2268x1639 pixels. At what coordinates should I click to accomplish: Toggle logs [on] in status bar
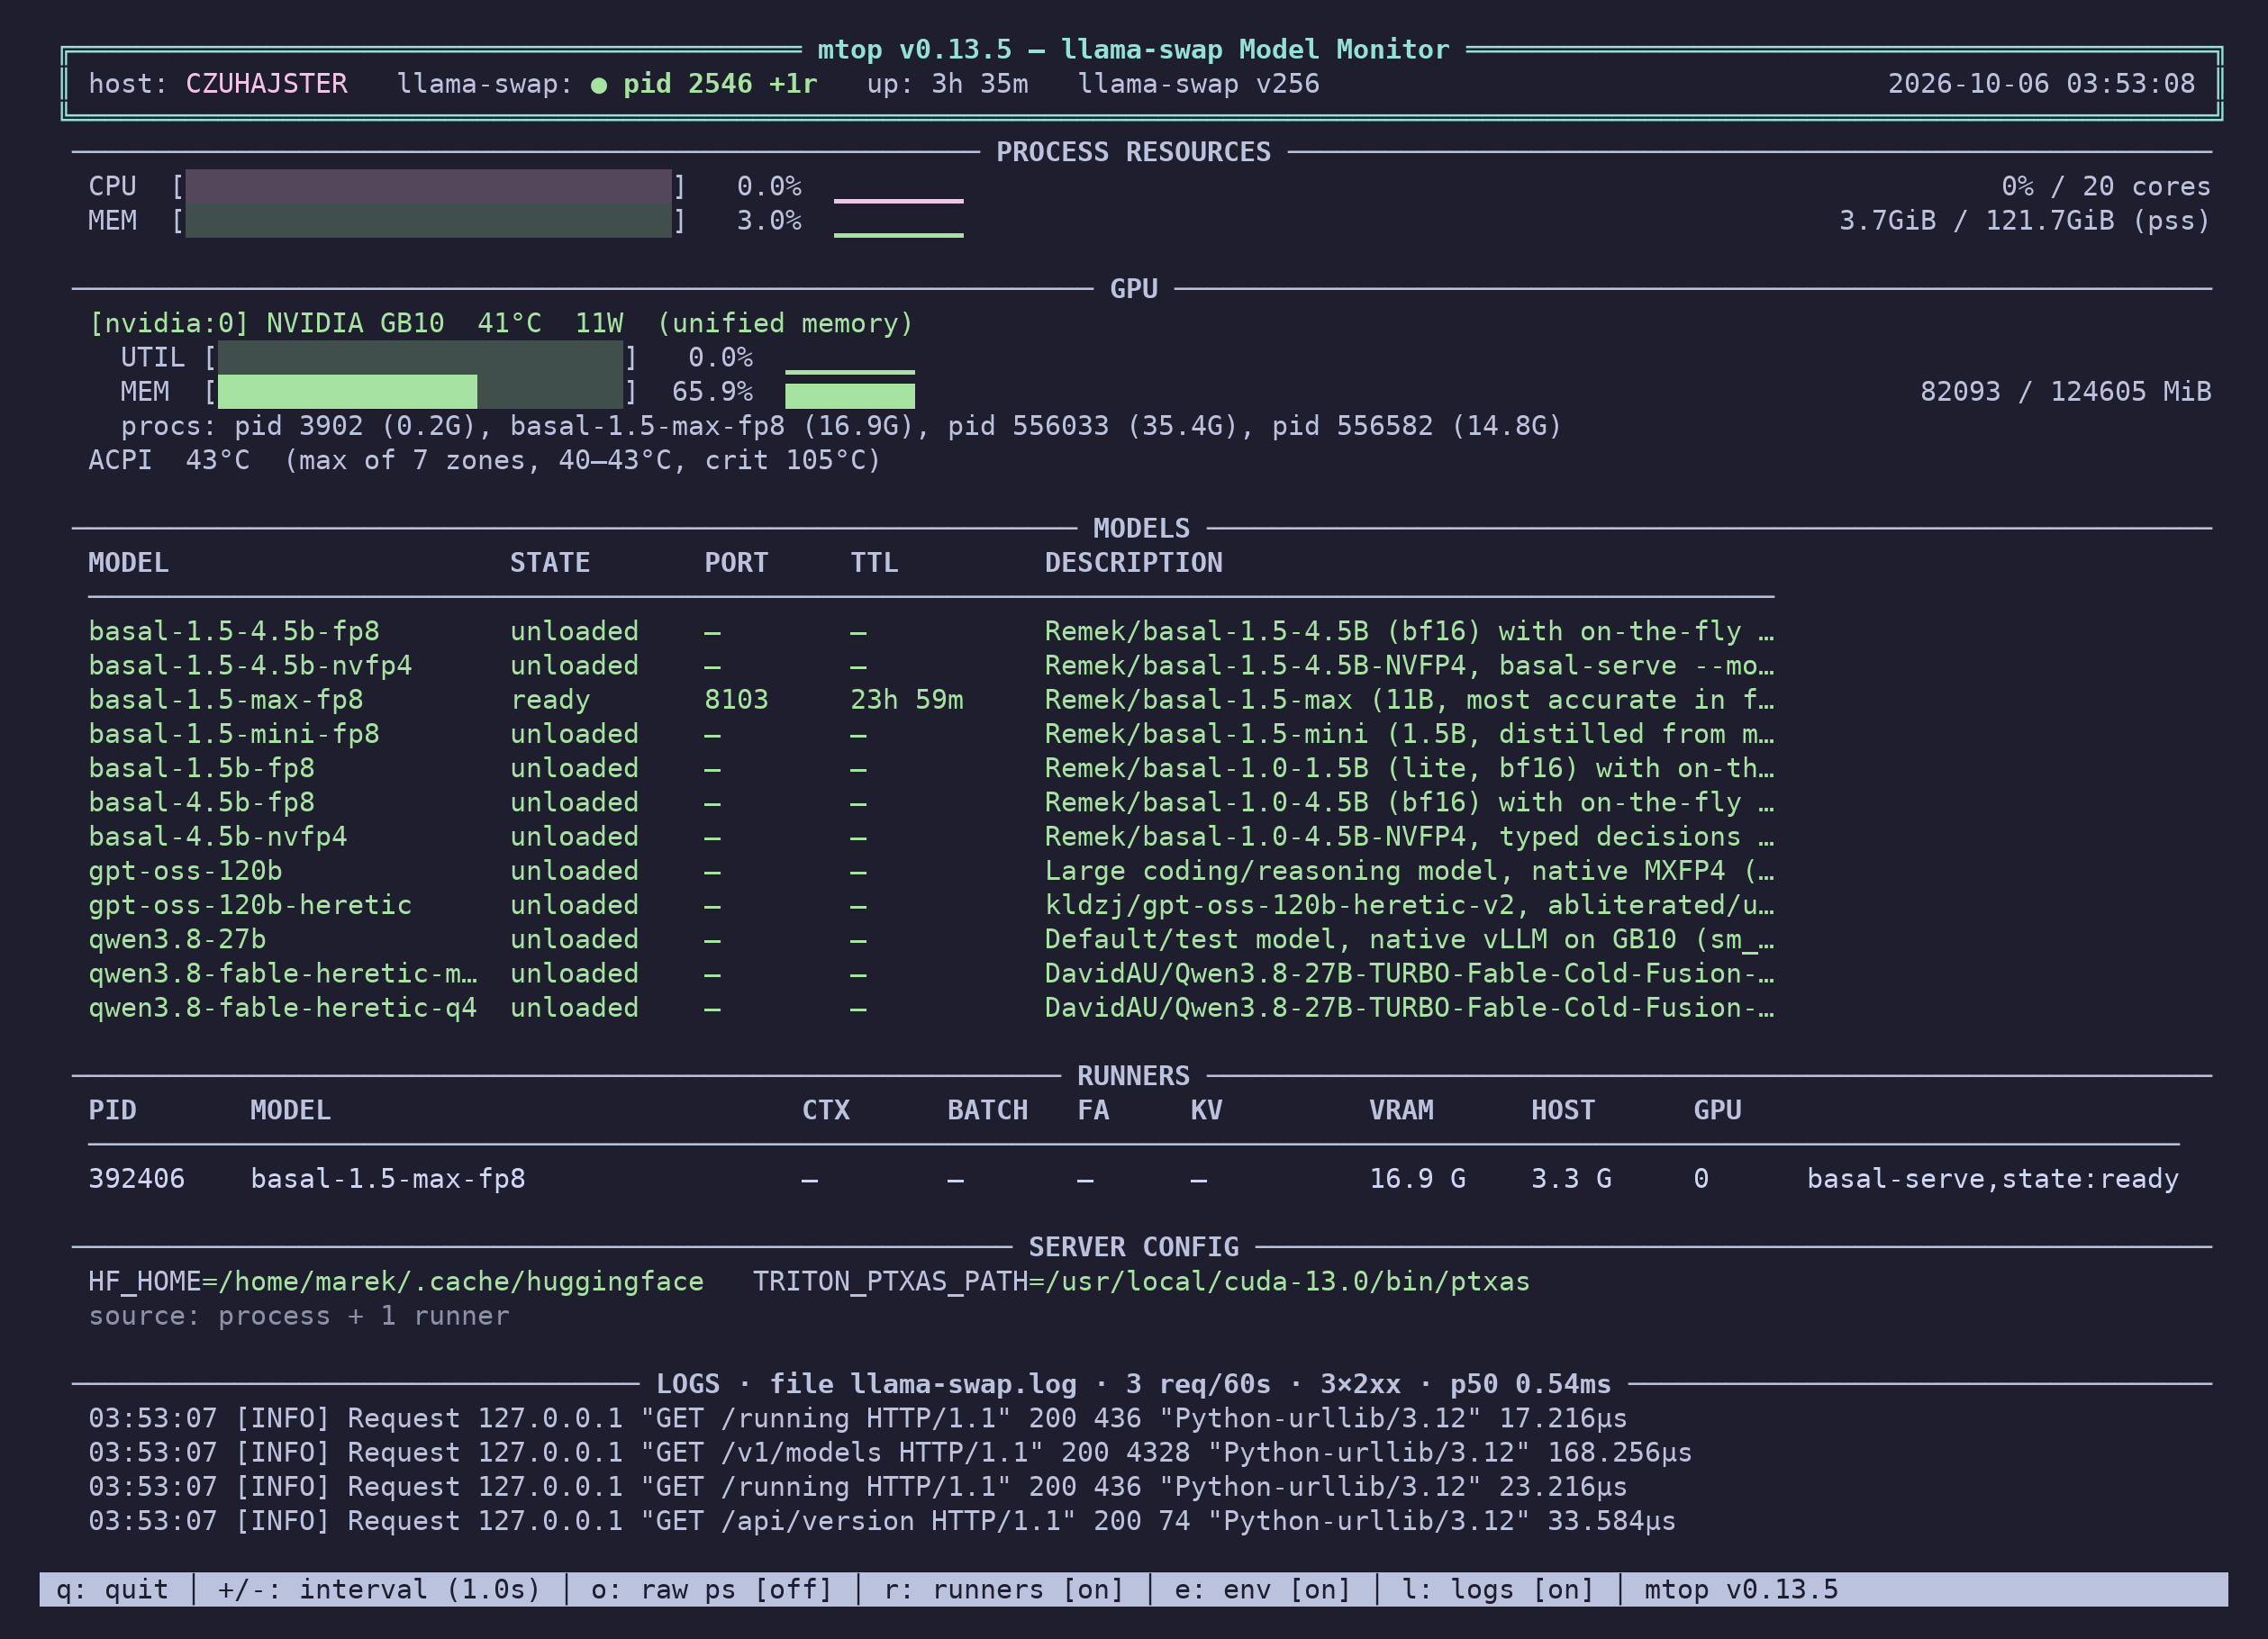point(1498,1589)
